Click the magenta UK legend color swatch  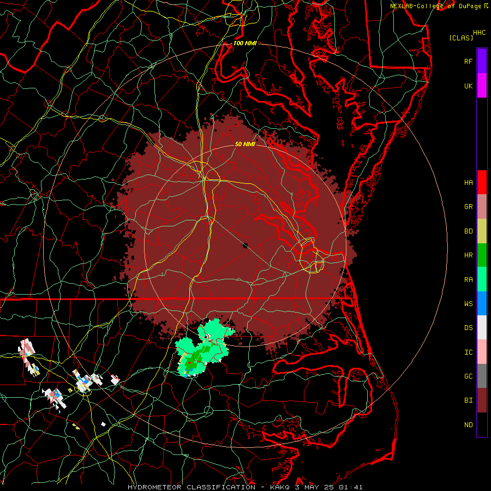482,86
